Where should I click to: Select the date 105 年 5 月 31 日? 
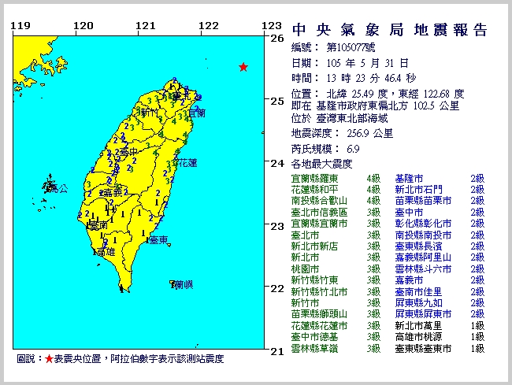368,63
